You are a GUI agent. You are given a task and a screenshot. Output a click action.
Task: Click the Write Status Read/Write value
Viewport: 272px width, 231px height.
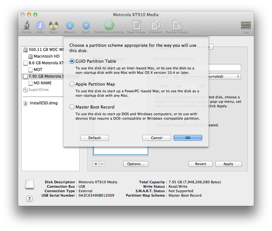pos(178,187)
